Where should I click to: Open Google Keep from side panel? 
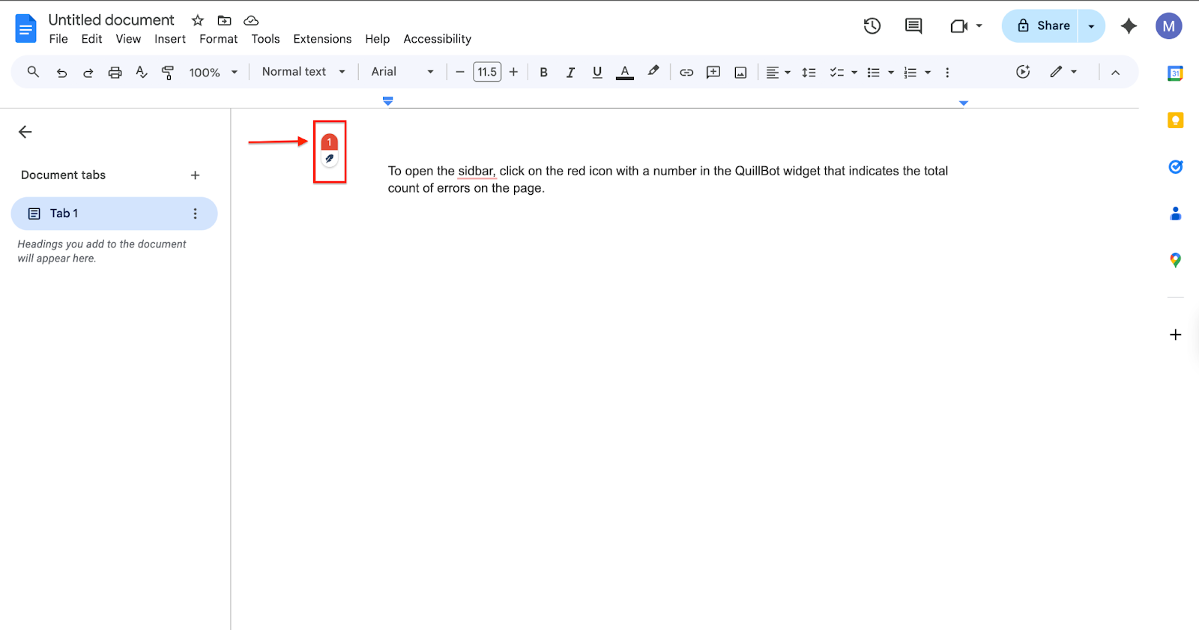pos(1175,121)
